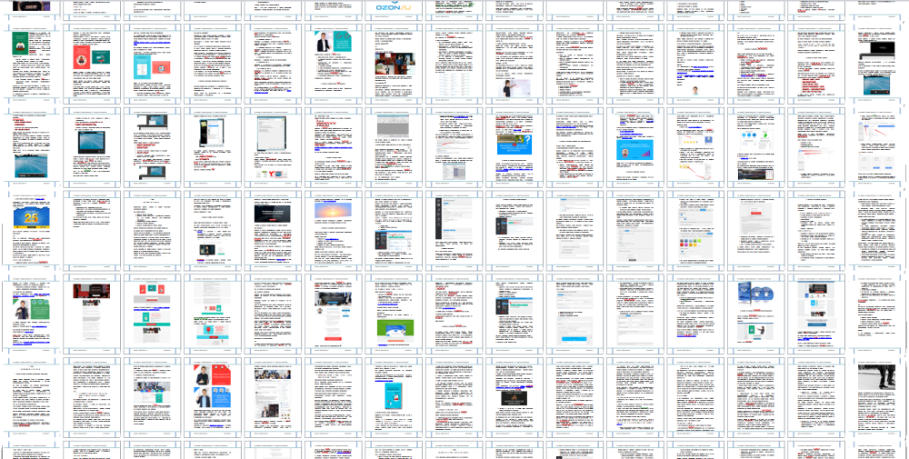909x459 pixels.
Task: Click the page with conference presentation photos
Action: pyautogui.click(x=393, y=64)
